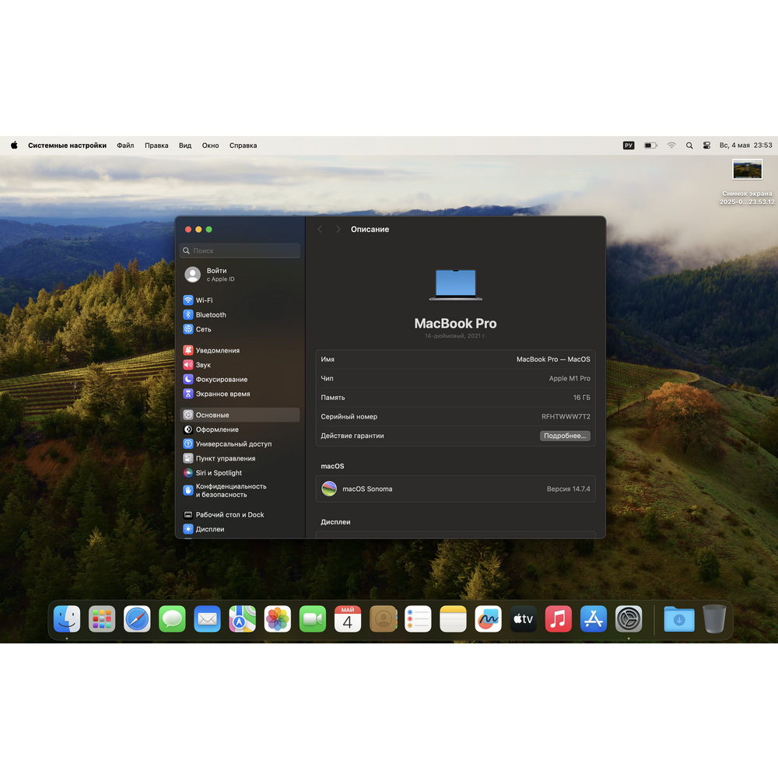
Task: Open the Окно menu
Action: click(210, 145)
